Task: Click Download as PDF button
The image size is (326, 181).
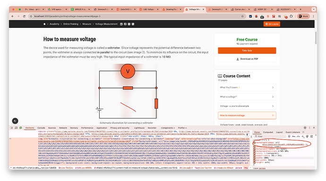Action: point(247,59)
